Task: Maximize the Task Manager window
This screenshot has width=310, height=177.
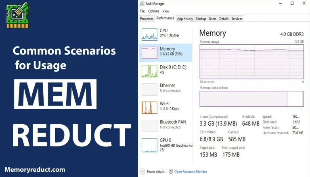Action: tap(292, 3)
